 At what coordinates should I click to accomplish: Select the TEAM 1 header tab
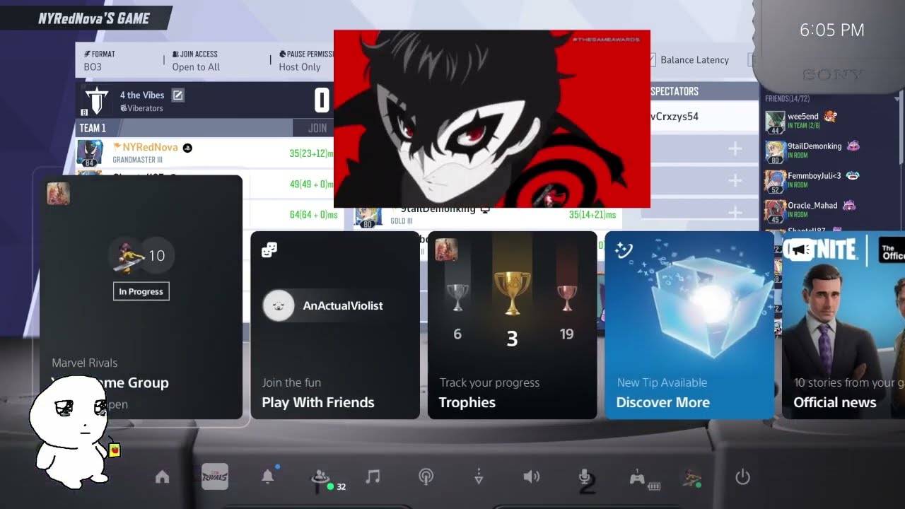tap(93, 128)
